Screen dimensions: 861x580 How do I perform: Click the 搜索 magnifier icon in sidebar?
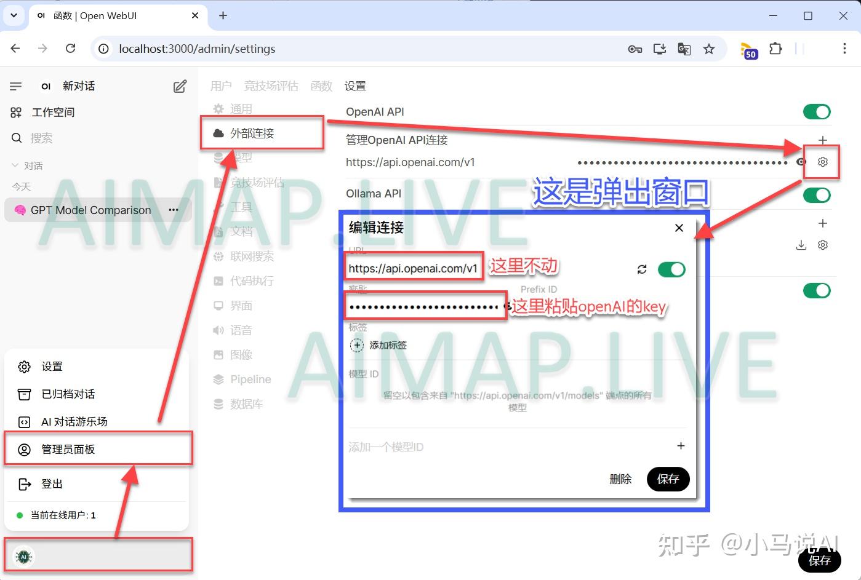(x=16, y=138)
